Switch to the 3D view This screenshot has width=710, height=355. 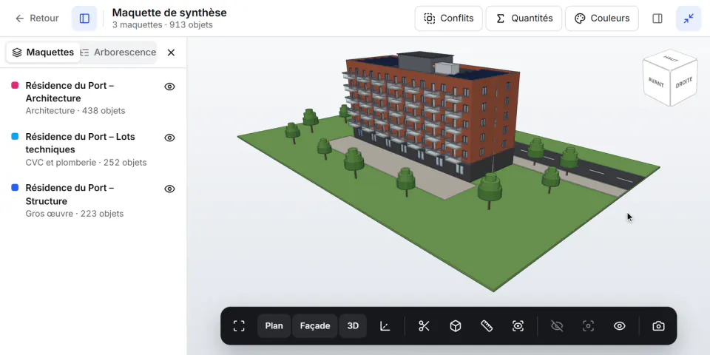353,326
